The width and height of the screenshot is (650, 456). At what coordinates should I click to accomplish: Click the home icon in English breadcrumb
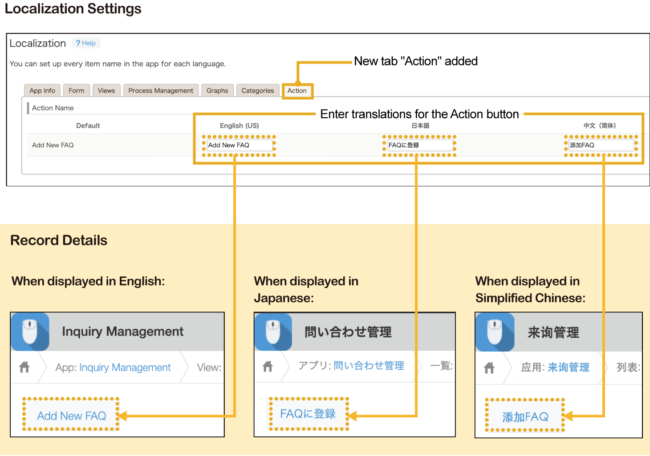click(24, 367)
